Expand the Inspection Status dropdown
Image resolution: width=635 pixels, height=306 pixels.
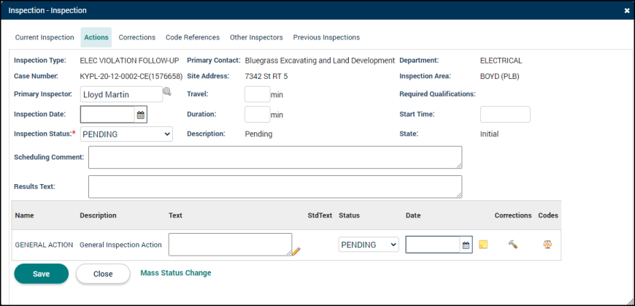pos(127,134)
